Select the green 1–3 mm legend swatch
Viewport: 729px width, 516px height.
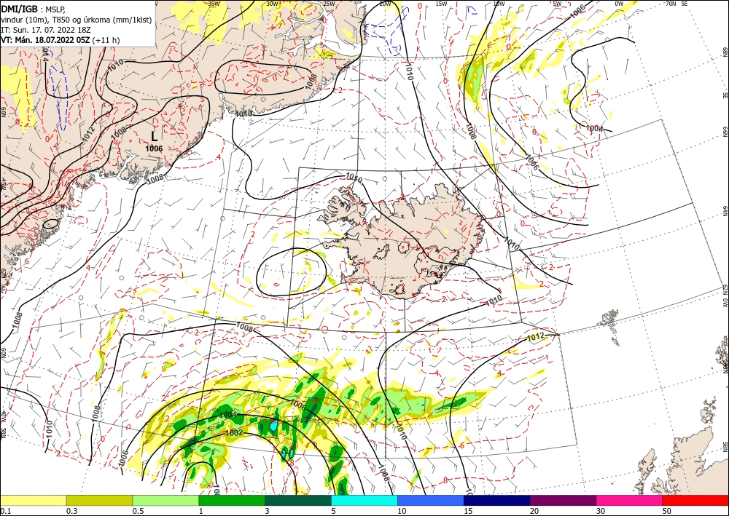pyautogui.click(x=232, y=500)
